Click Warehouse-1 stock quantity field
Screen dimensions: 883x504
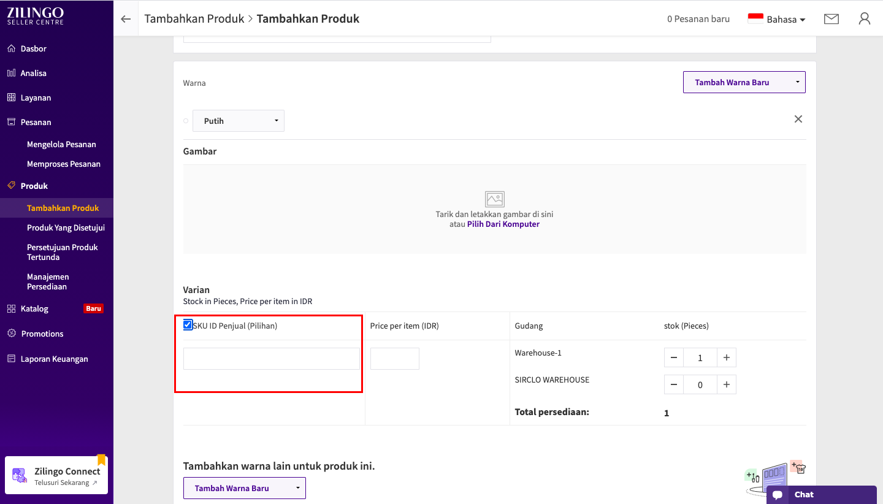[x=700, y=357]
